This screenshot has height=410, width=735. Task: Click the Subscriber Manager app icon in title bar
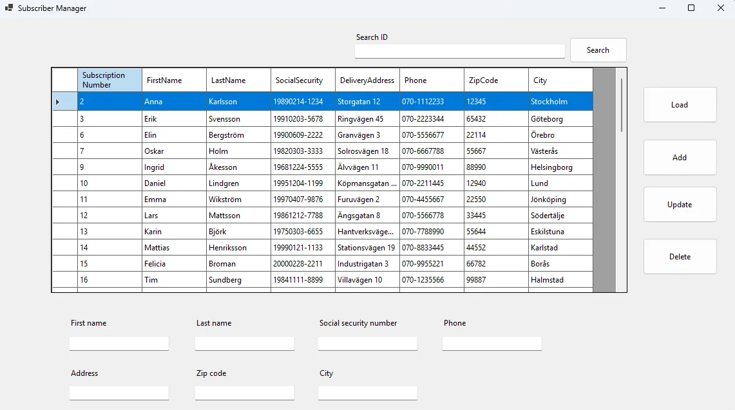(x=8, y=8)
